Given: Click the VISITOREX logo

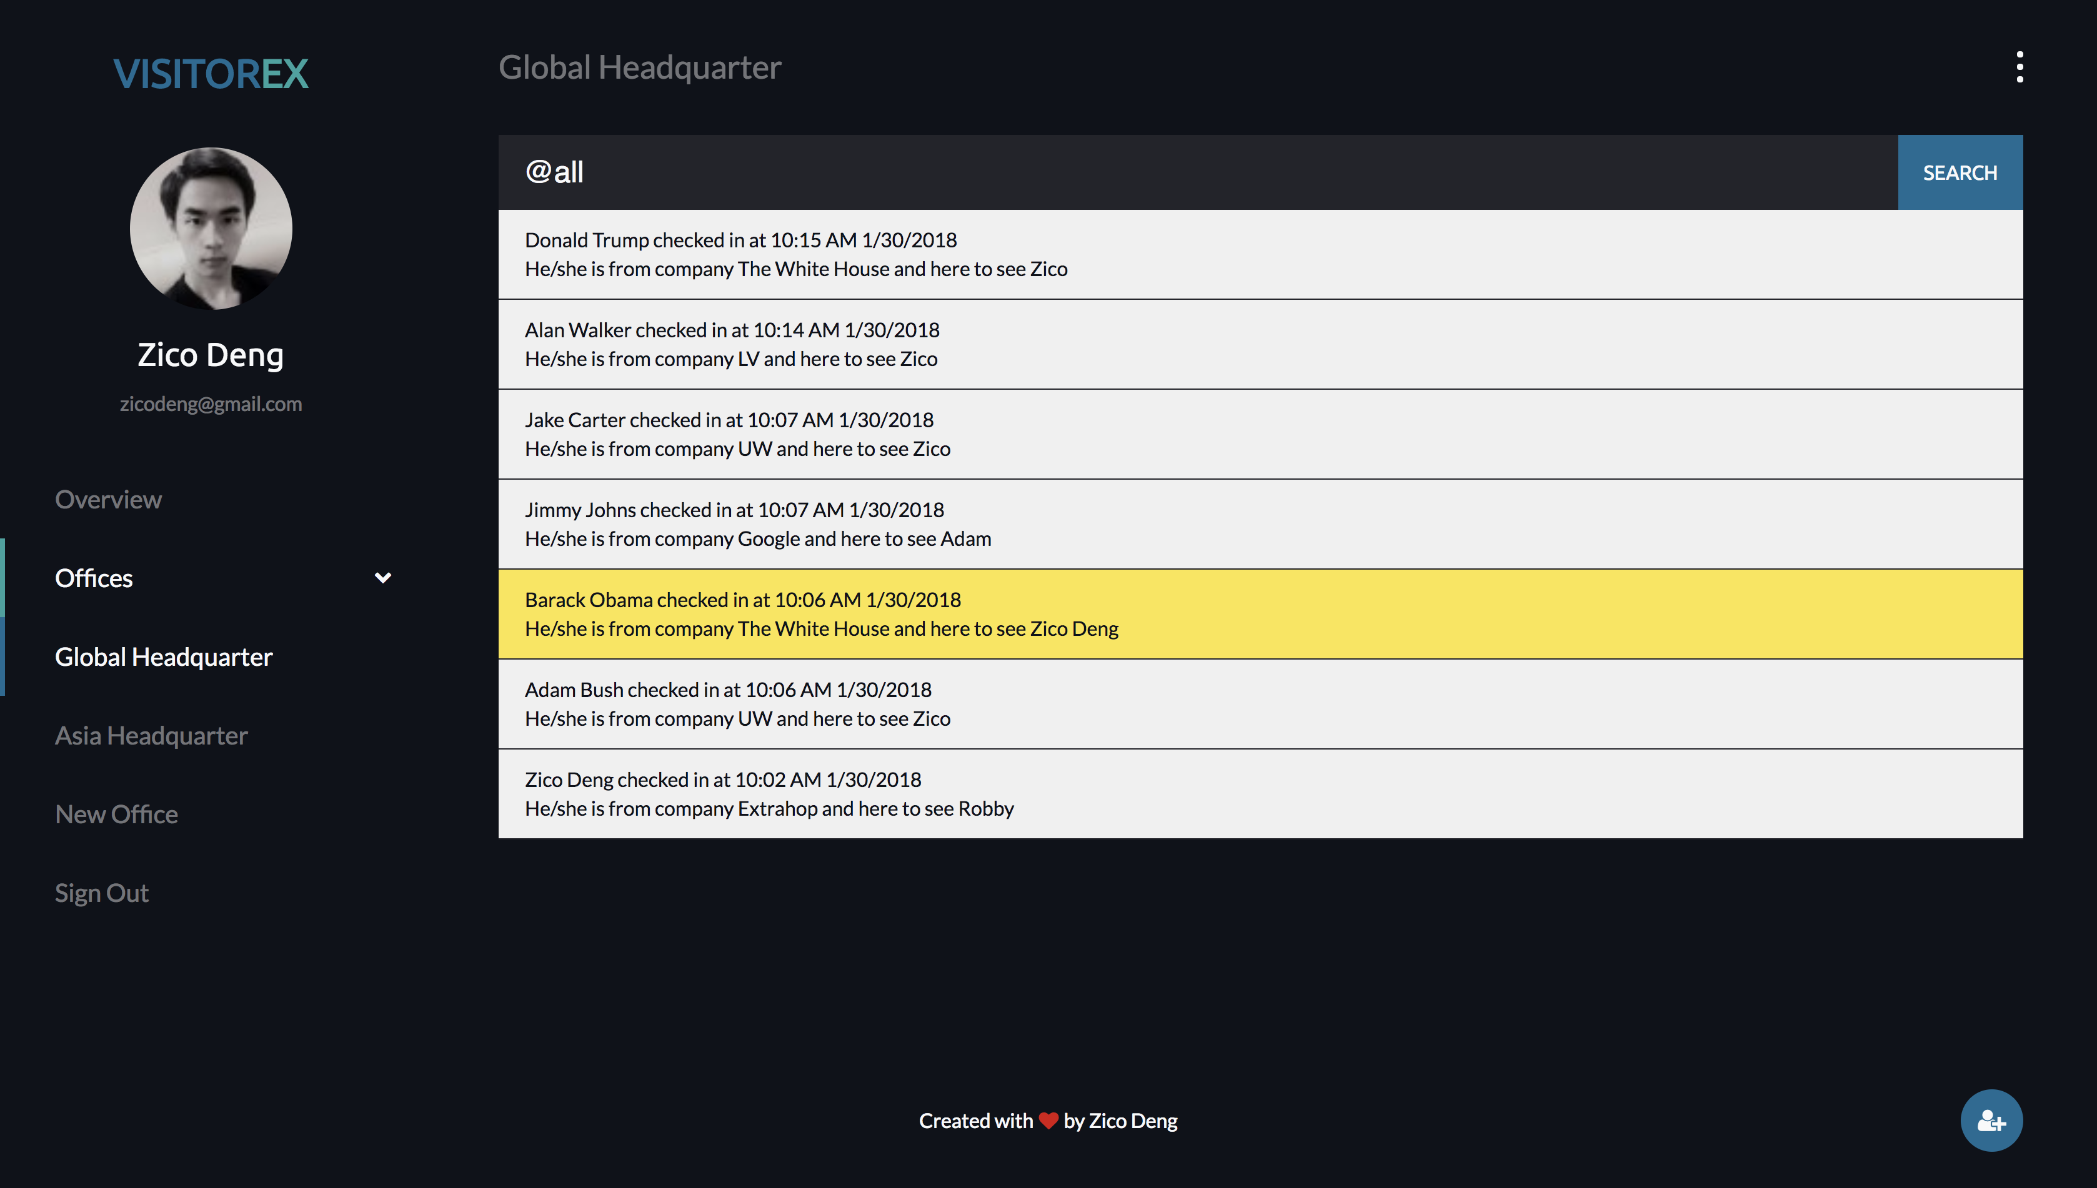Looking at the screenshot, I should [211, 74].
